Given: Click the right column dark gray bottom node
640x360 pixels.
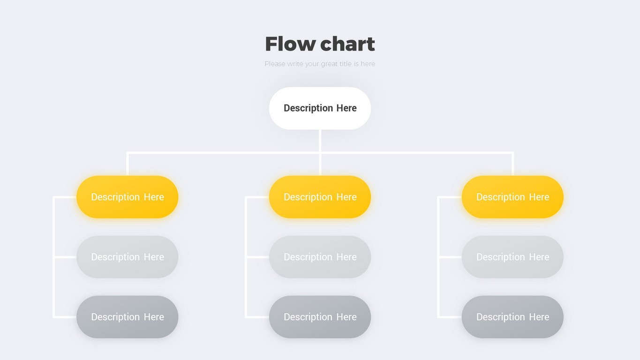Looking at the screenshot, I should pos(512,317).
